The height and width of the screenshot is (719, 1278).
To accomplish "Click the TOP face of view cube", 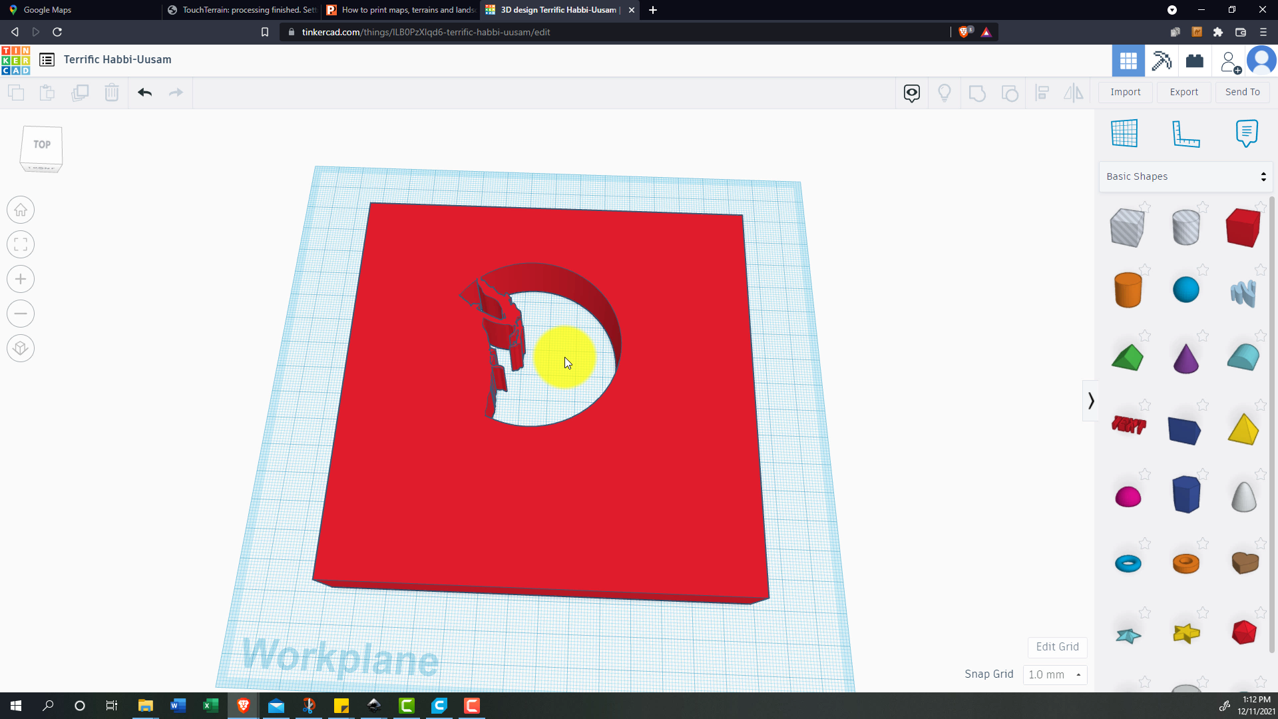I will click(x=42, y=144).
